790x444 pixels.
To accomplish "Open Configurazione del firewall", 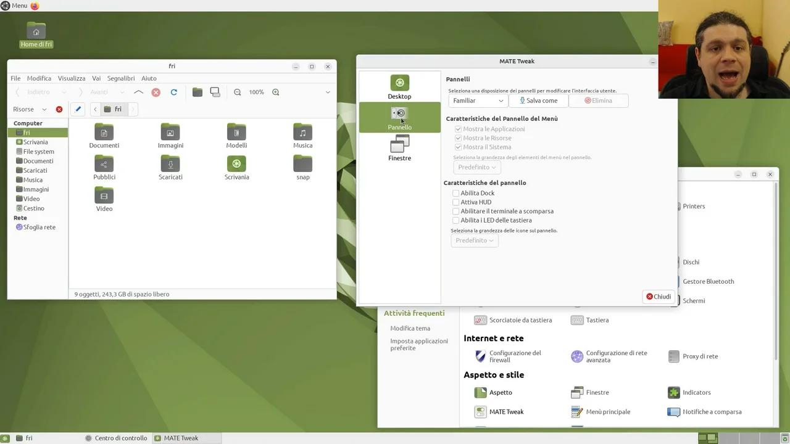I will (515, 356).
